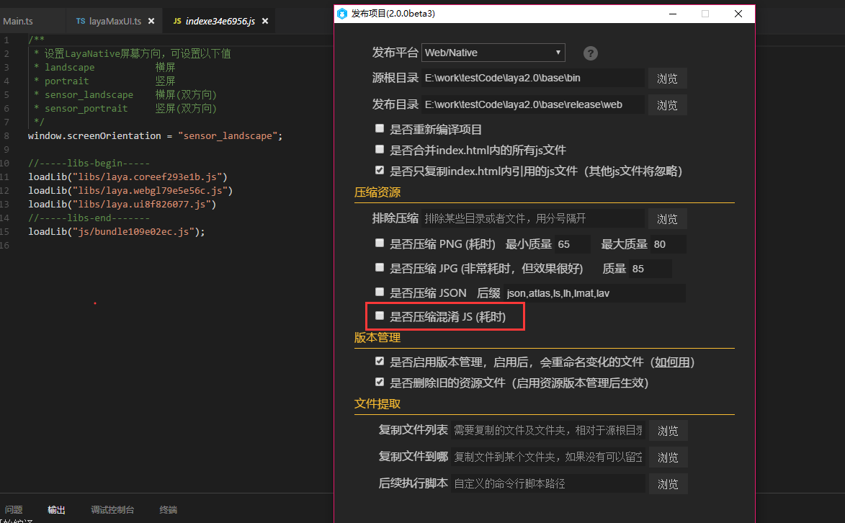The image size is (845, 523).
Task: Open the 输出 panel tab
Action: pos(56,509)
